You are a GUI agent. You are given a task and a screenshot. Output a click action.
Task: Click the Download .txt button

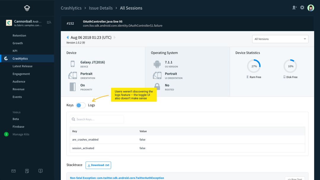coord(98,165)
